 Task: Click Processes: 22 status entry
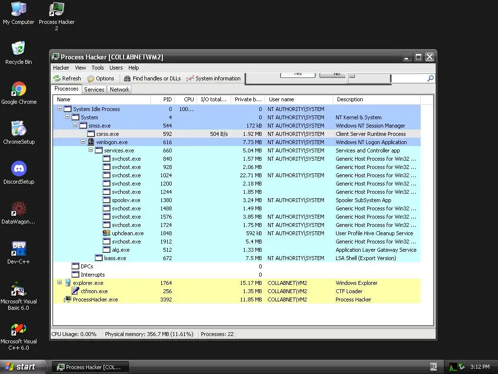click(217, 334)
